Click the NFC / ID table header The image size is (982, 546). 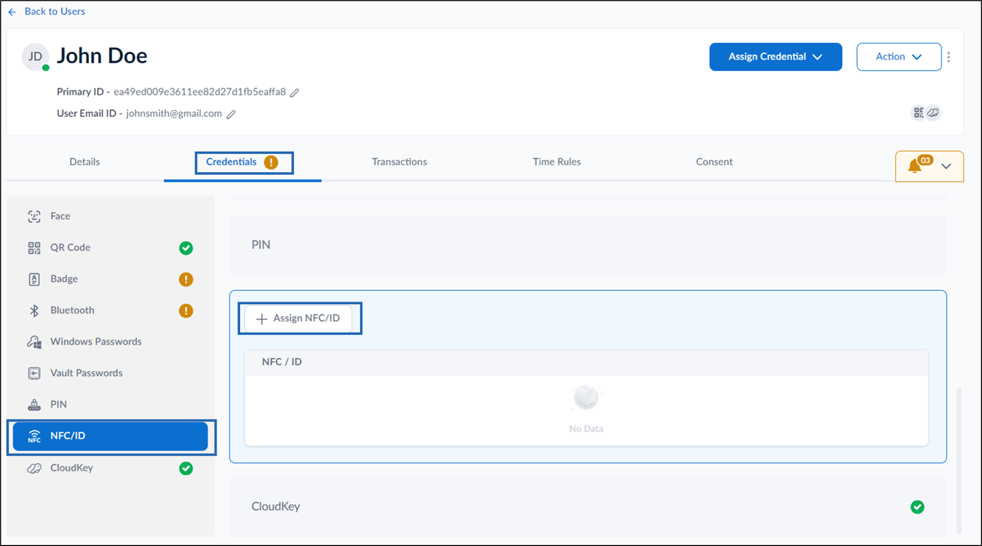coord(586,362)
